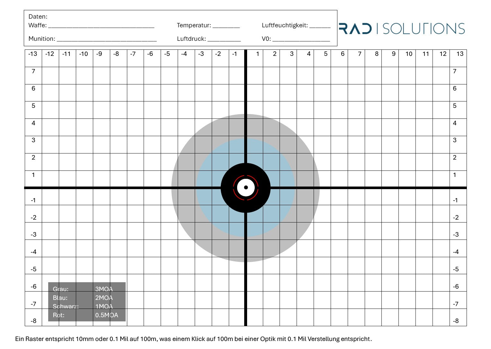Click the blank line after Waffe
The height and width of the screenshot is (349, 491).
[x=101, y=26]
